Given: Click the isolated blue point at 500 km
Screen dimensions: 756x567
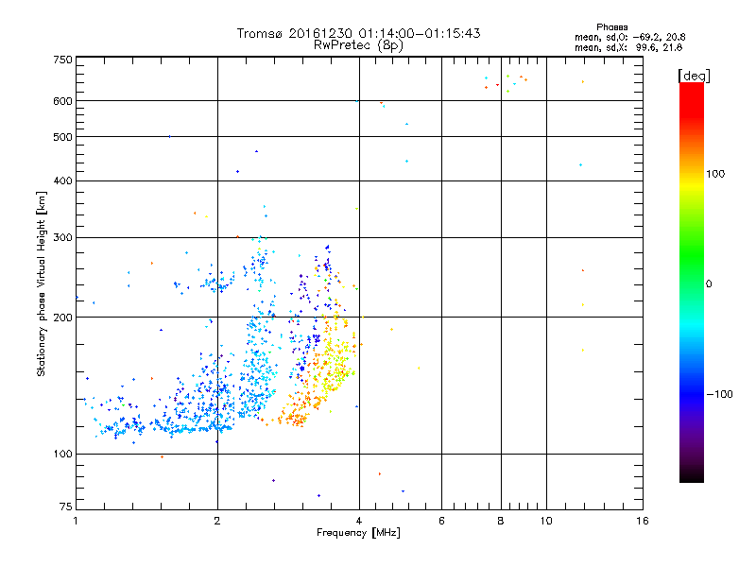Looking at the screenshot, I should click(x=169, y=136).
